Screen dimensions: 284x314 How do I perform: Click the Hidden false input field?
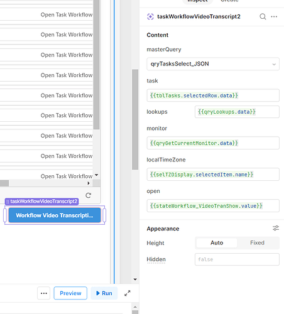237,259
